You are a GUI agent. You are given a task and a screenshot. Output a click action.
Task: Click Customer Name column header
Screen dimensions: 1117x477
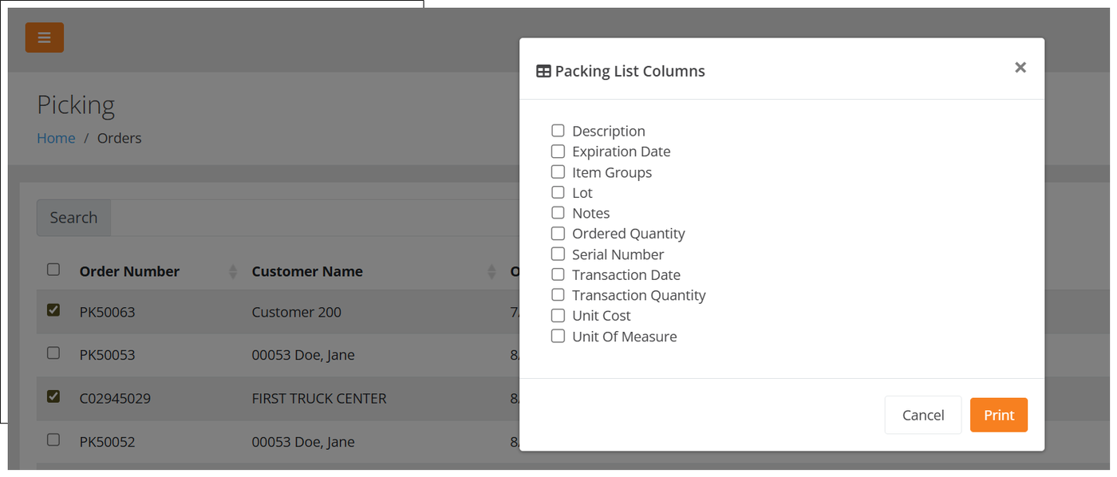coord(307,271)
